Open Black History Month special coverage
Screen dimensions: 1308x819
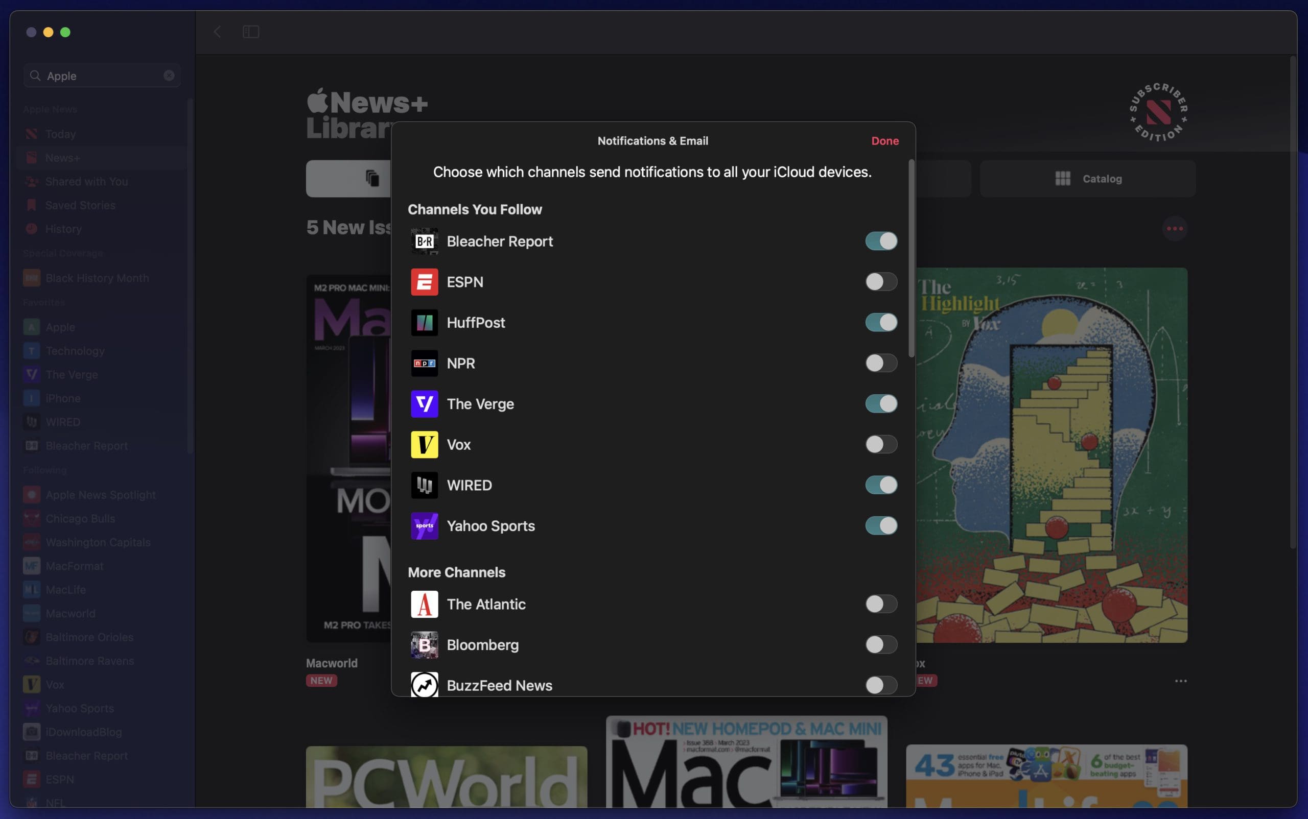pyautogui.click(x=102, y=278)
